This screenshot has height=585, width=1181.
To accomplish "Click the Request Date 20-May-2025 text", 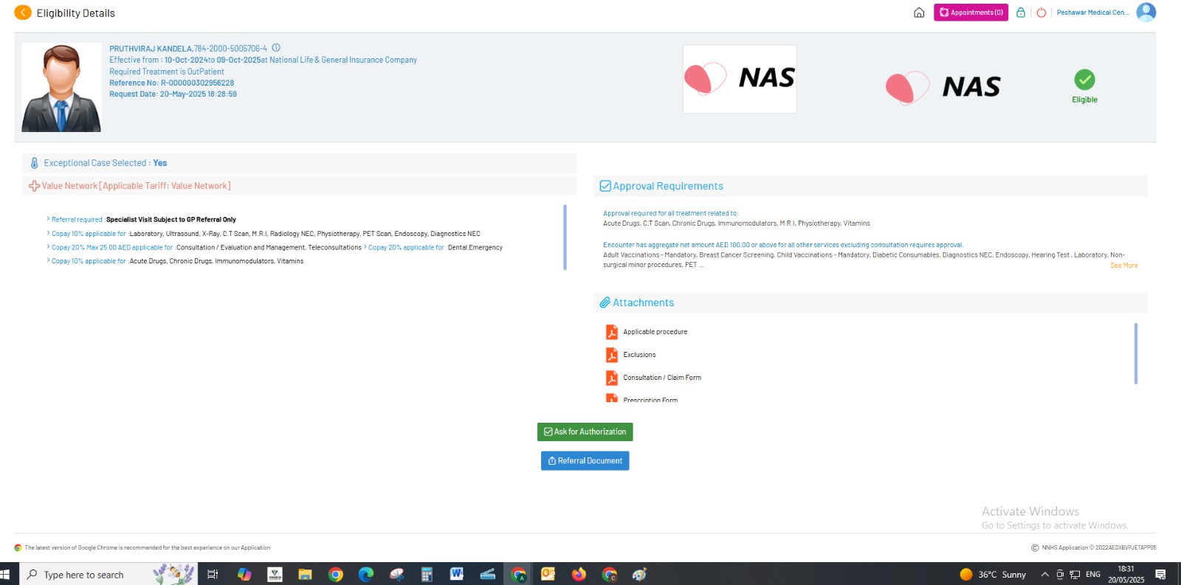I will pyautogui.click(x=173, y=94).
